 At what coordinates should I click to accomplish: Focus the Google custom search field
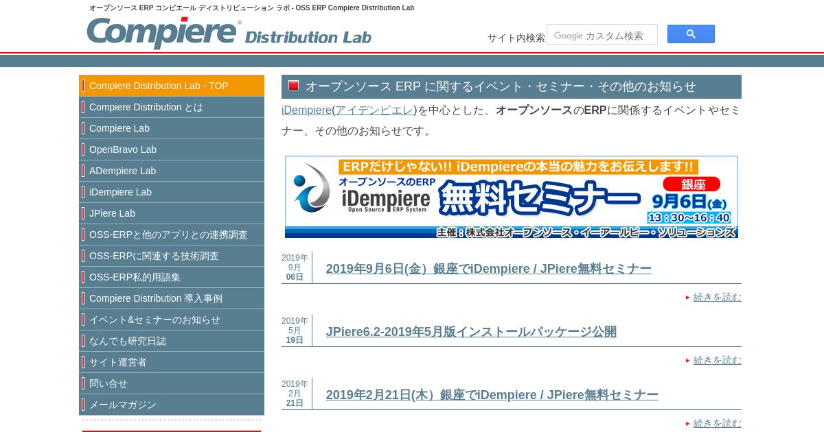602,35
